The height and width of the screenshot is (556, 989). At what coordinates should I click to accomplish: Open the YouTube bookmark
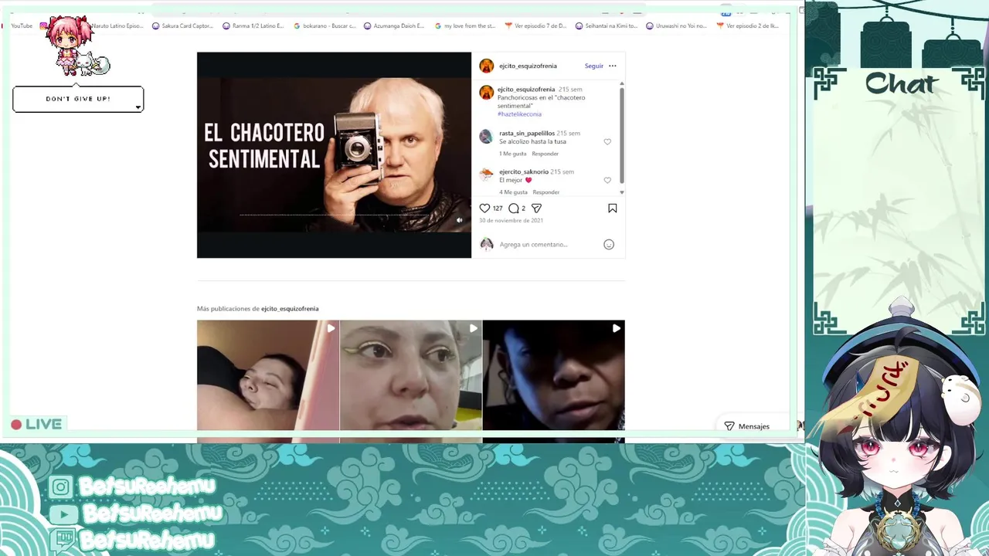click(x=21, y=25)
